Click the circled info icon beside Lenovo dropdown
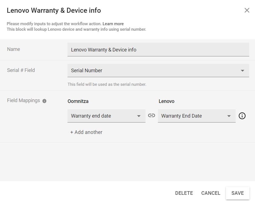The width and height of the screenshot is (255, 202). (242, 116)
